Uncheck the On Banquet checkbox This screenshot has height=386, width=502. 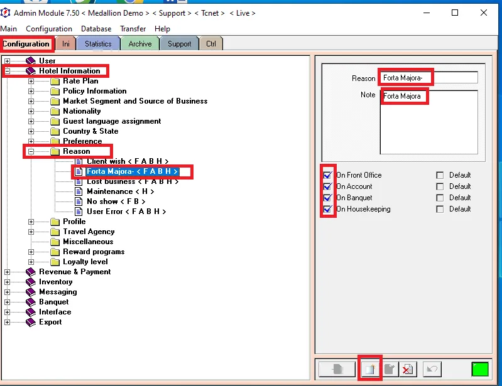(327, 198)
